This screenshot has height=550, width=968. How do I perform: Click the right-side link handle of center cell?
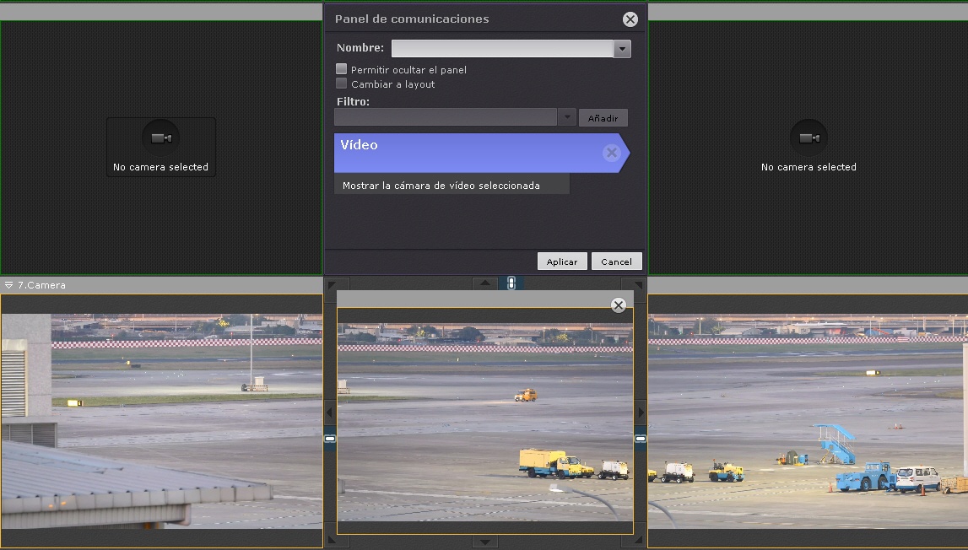(641, 439)
